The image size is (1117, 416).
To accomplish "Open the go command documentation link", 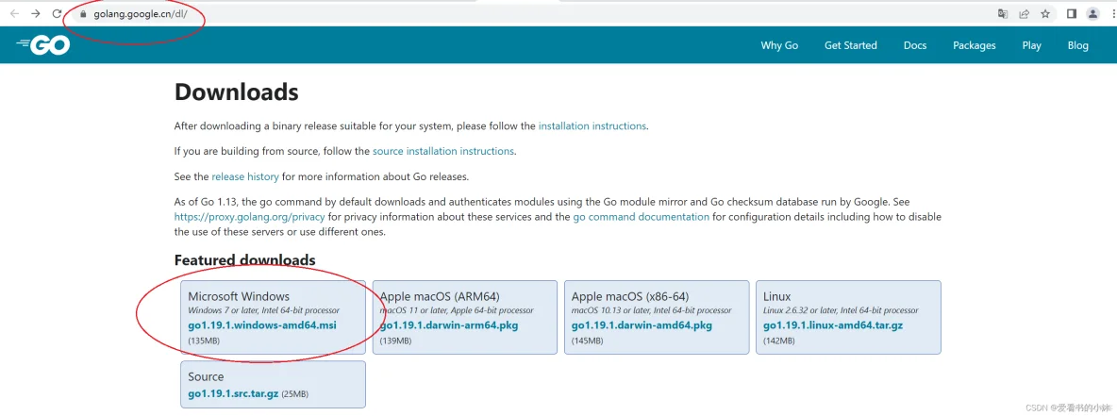I will coord(641,217).
